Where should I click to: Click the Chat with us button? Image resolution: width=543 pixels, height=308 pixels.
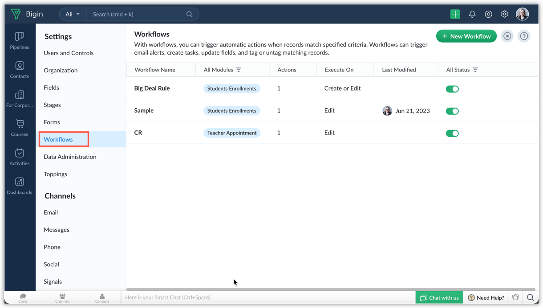pos(439,297)
